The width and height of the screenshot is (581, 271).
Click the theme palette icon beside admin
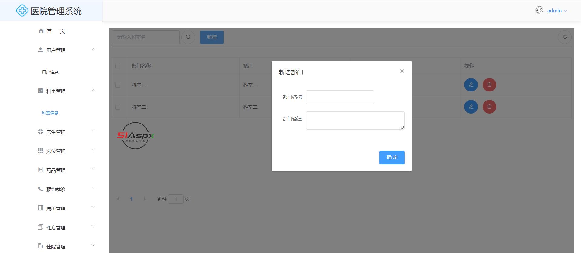(539, 10)
